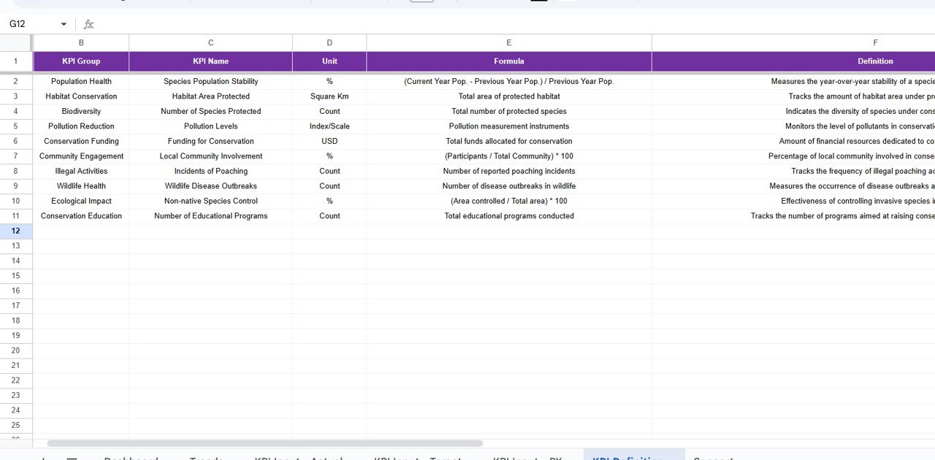
Task: Select column B header
Action: (81, 43)
